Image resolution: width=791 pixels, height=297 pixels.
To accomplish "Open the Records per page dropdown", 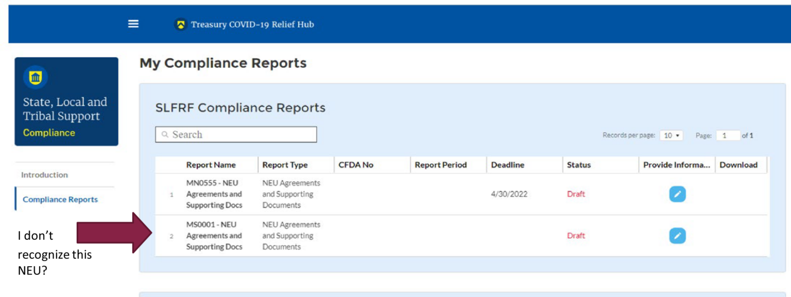I will click(x=672, y=136).
